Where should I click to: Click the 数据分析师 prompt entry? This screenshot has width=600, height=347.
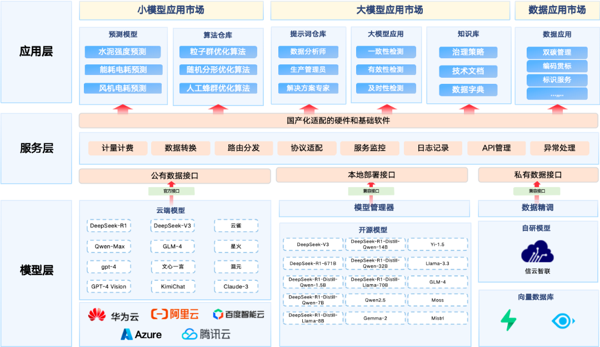[308, 52]
